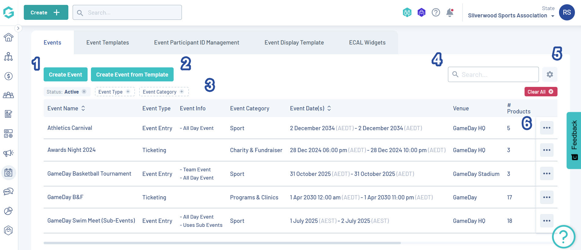The height and width of the screenshot is (250, 581).
Task: Expand the sidebar with the chevron toggle
Action: coord(18,28)
